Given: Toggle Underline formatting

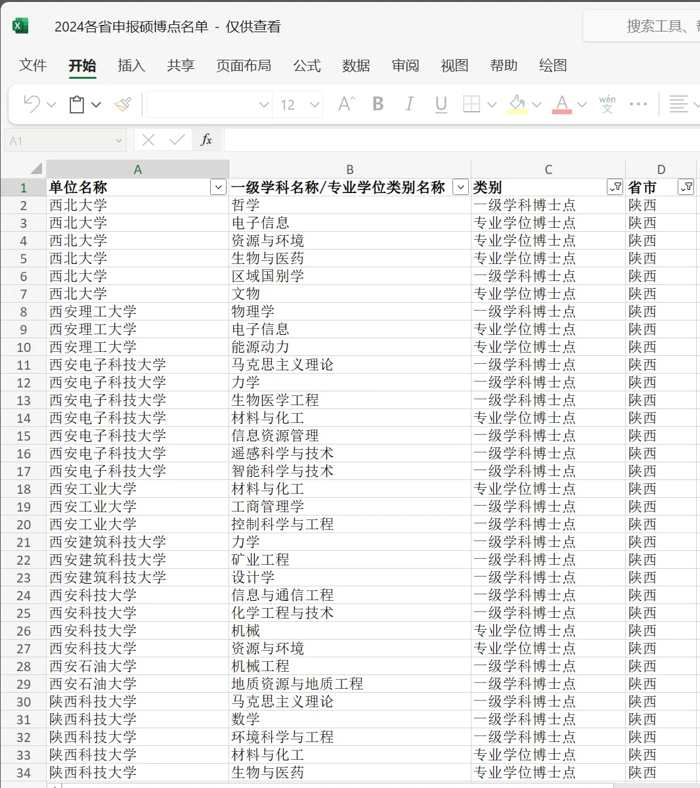Looking at the screenshot, I should pos(441,104).
